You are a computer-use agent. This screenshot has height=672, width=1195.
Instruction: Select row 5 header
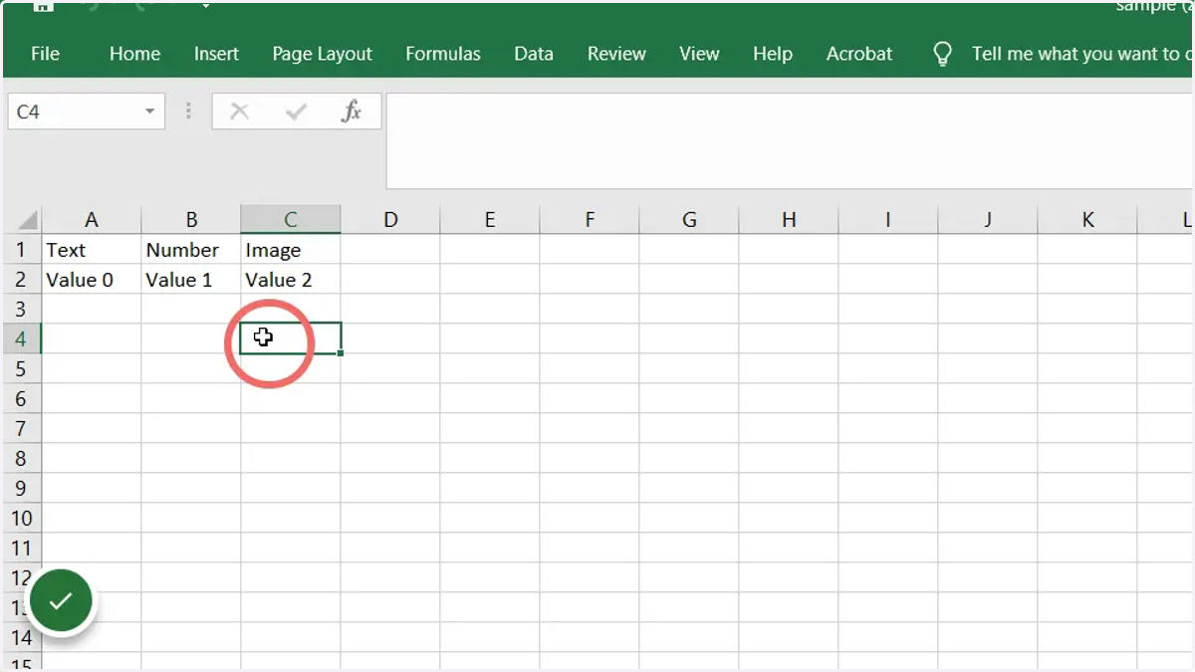22,369
